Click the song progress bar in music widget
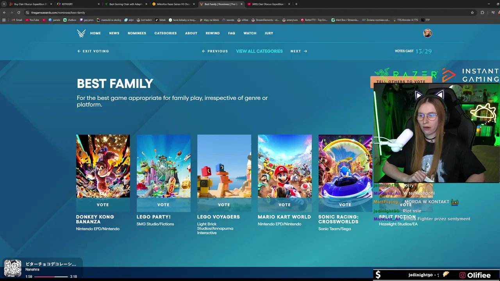The height and width of the screenshot is (281, 500). coord(51,277)
